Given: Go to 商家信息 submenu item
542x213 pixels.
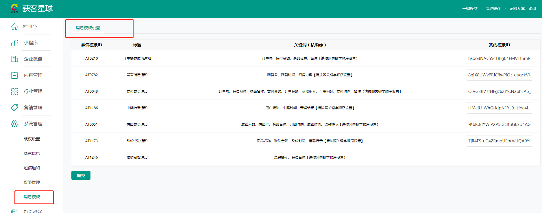Looking at the screenshot, I should click(x=32, y=154).
